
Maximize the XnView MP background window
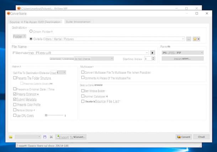pos(186,8)
